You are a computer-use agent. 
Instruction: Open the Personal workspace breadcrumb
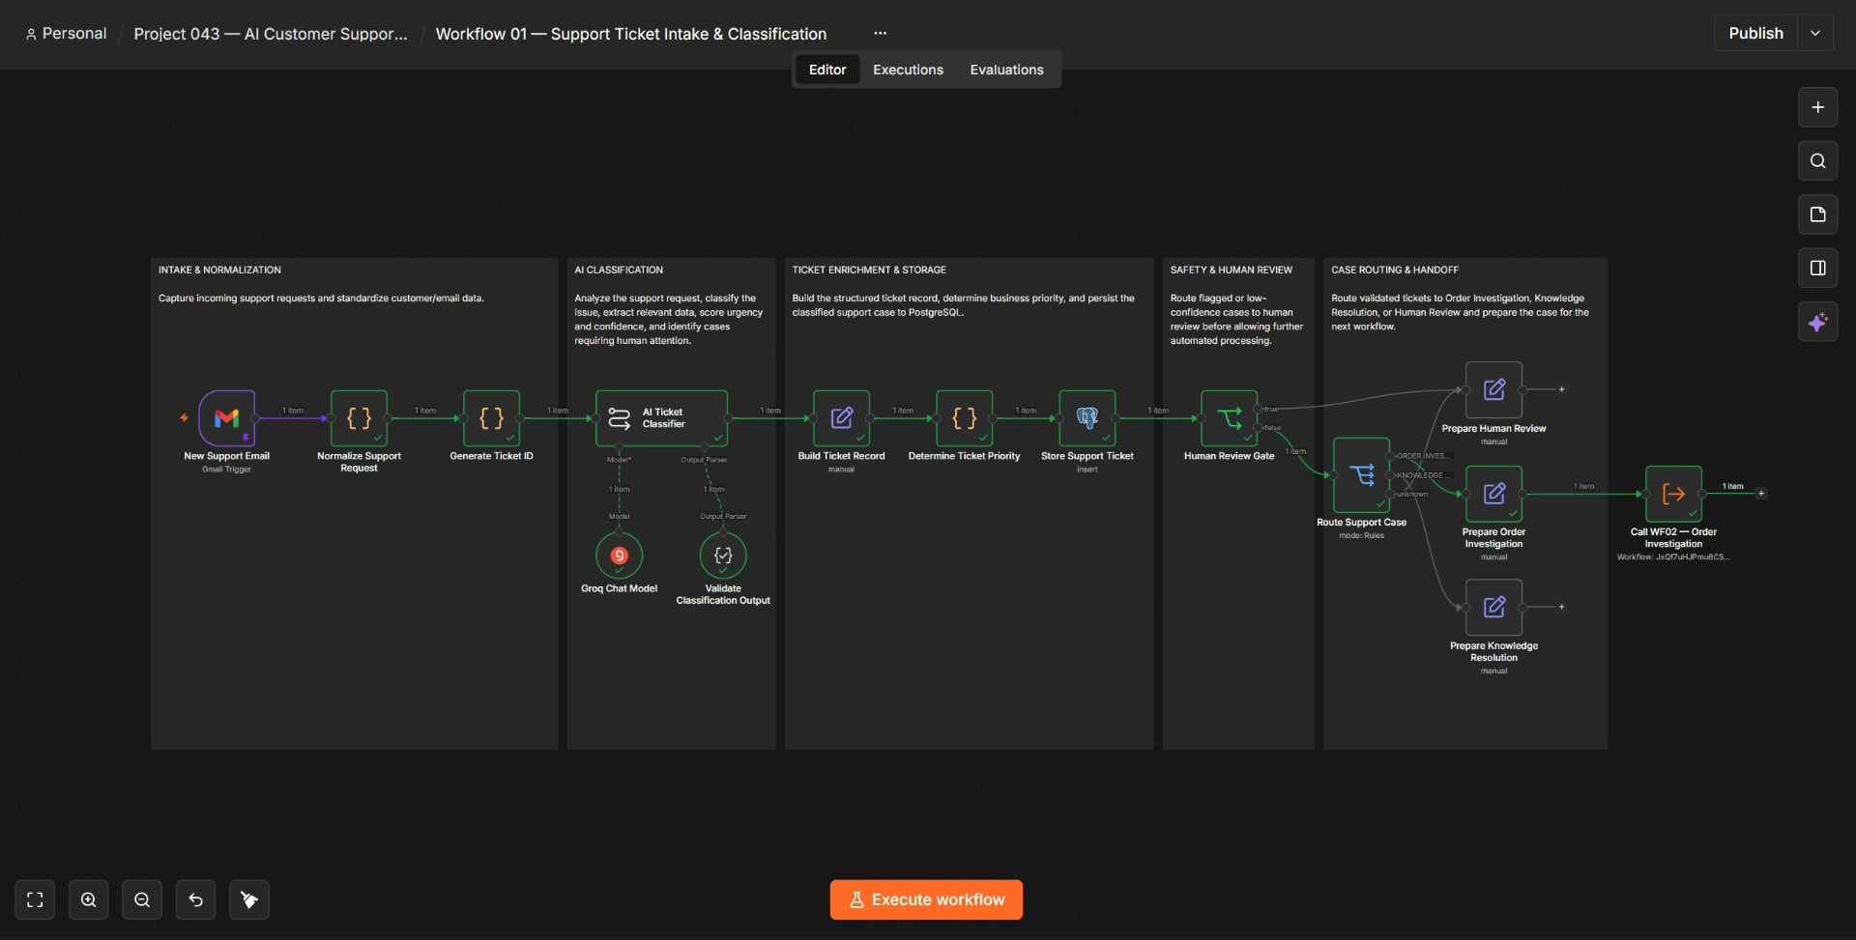[x=66, y=33]
